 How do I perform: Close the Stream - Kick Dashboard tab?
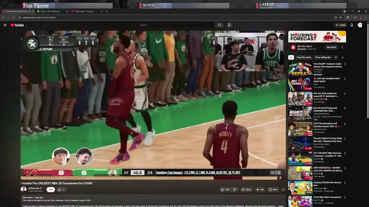pyautogui.click(x=67, y=11)
